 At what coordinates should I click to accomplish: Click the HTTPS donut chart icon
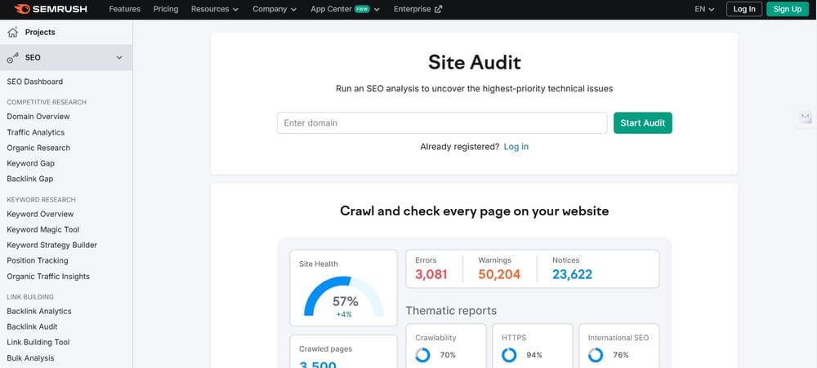click(x=509, y=355)
